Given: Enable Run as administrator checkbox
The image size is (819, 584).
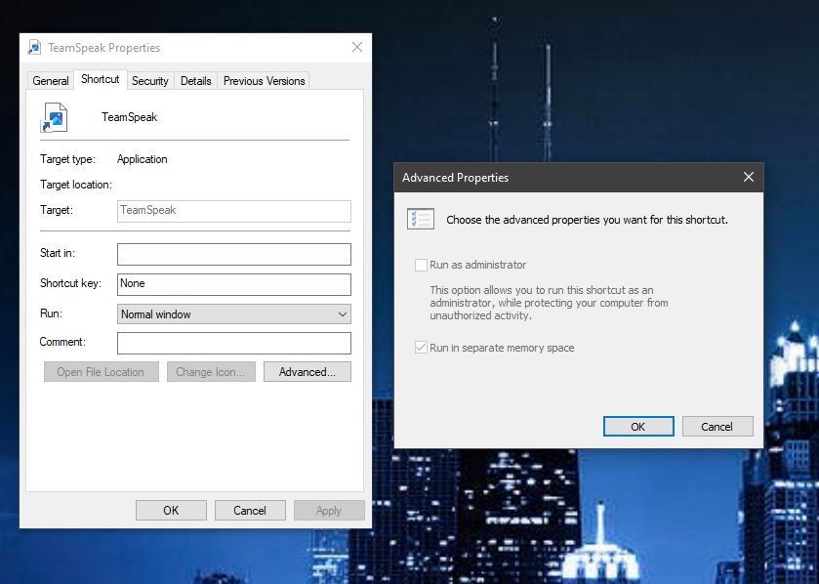Looking at the screenshot, I should click(x=421, y=265).
